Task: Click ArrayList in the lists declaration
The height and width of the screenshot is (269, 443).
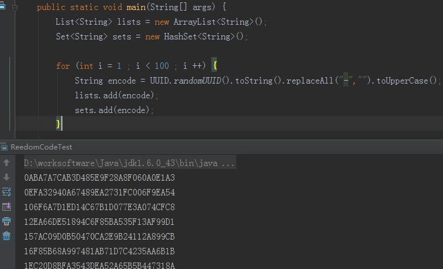Action: 194,22
